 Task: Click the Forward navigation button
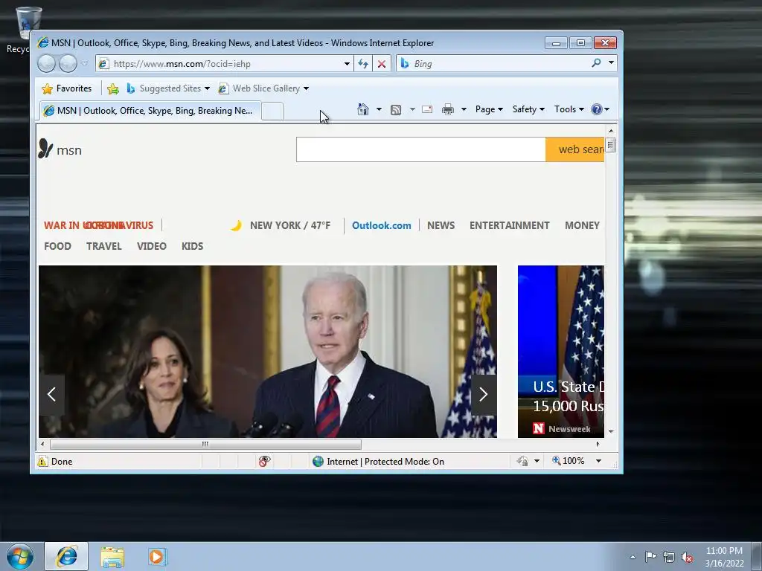point(68,64)
